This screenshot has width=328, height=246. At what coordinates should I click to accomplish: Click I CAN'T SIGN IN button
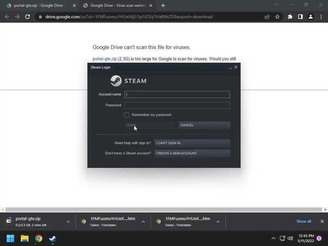(192, 143)
